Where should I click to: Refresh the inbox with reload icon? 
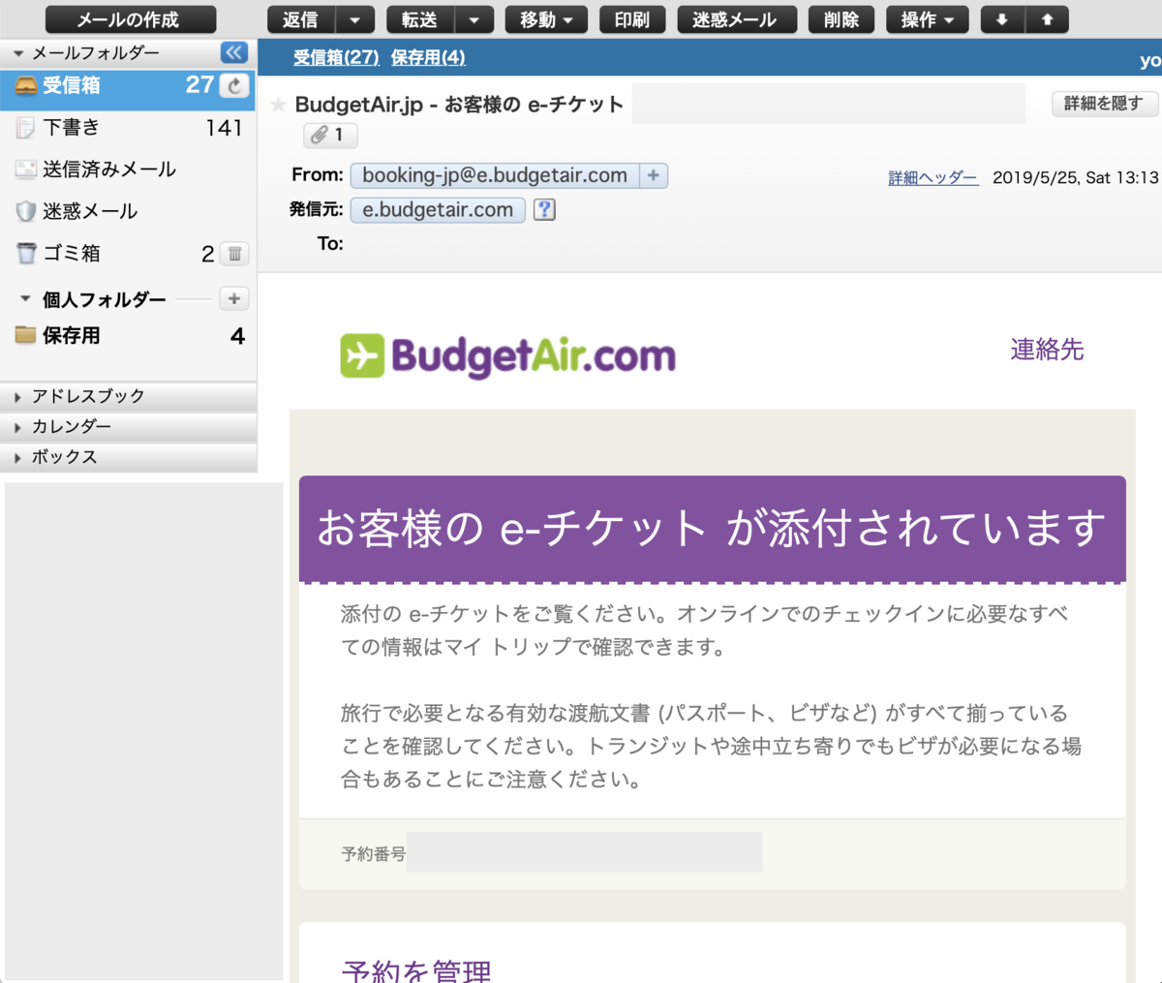(x=234, y=86)
